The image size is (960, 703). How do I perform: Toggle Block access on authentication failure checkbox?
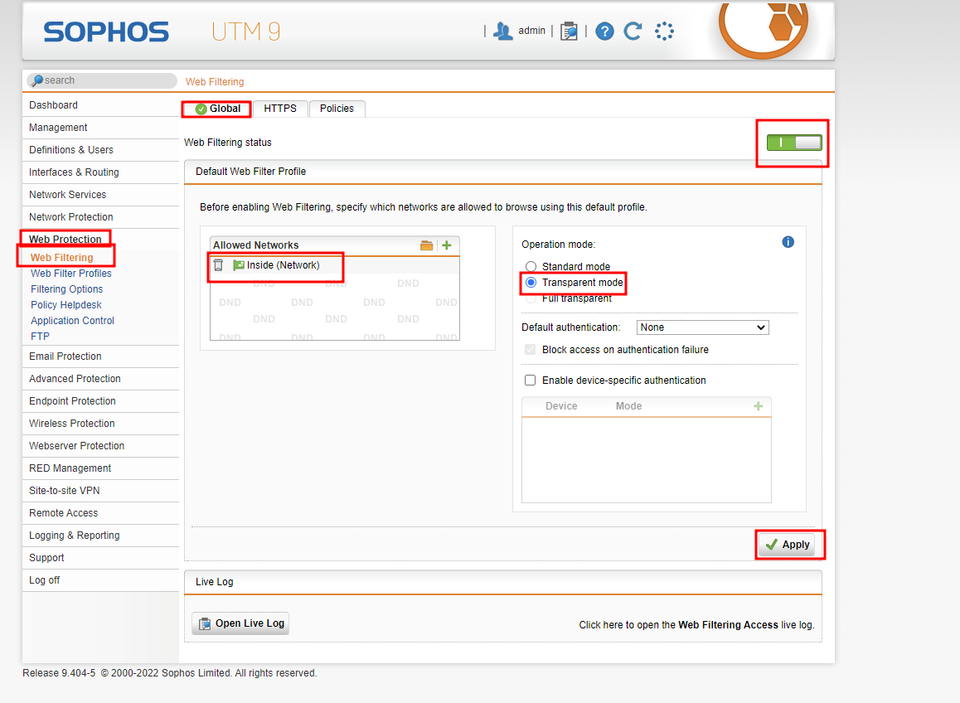click(531, 350)
